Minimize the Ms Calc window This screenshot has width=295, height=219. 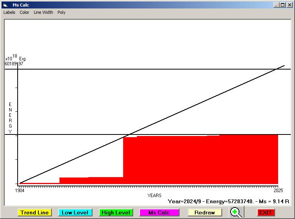tap(276, 5)
